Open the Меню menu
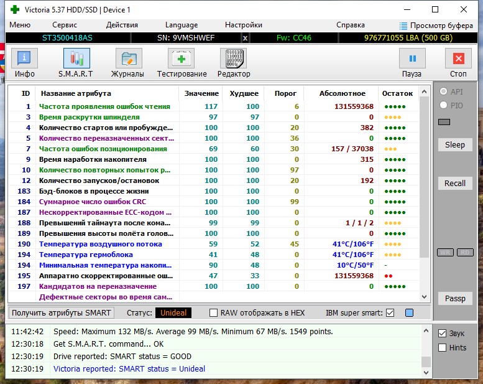The height and width of the screenshot is (384, 483). [20, 25]
